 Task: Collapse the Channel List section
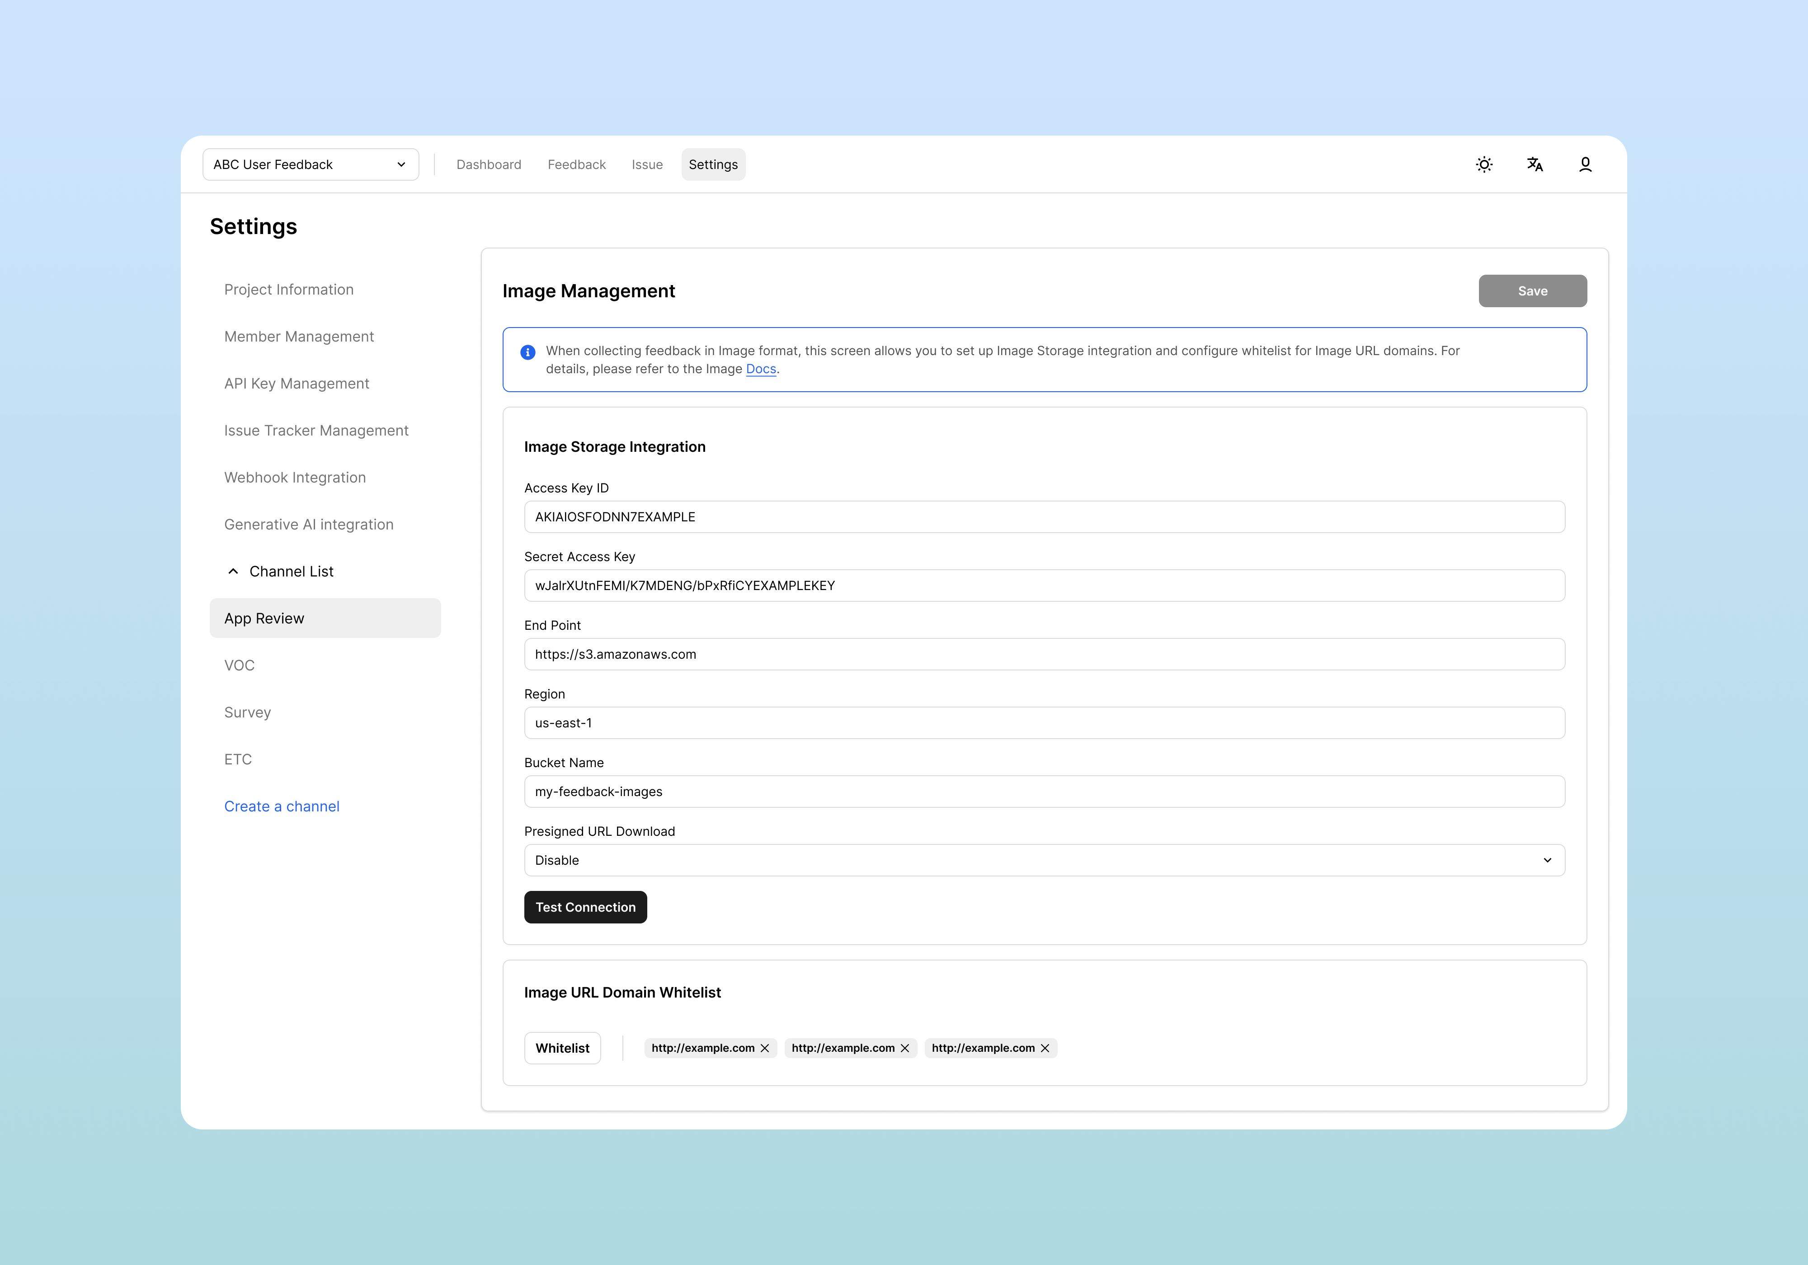[233, 572]
